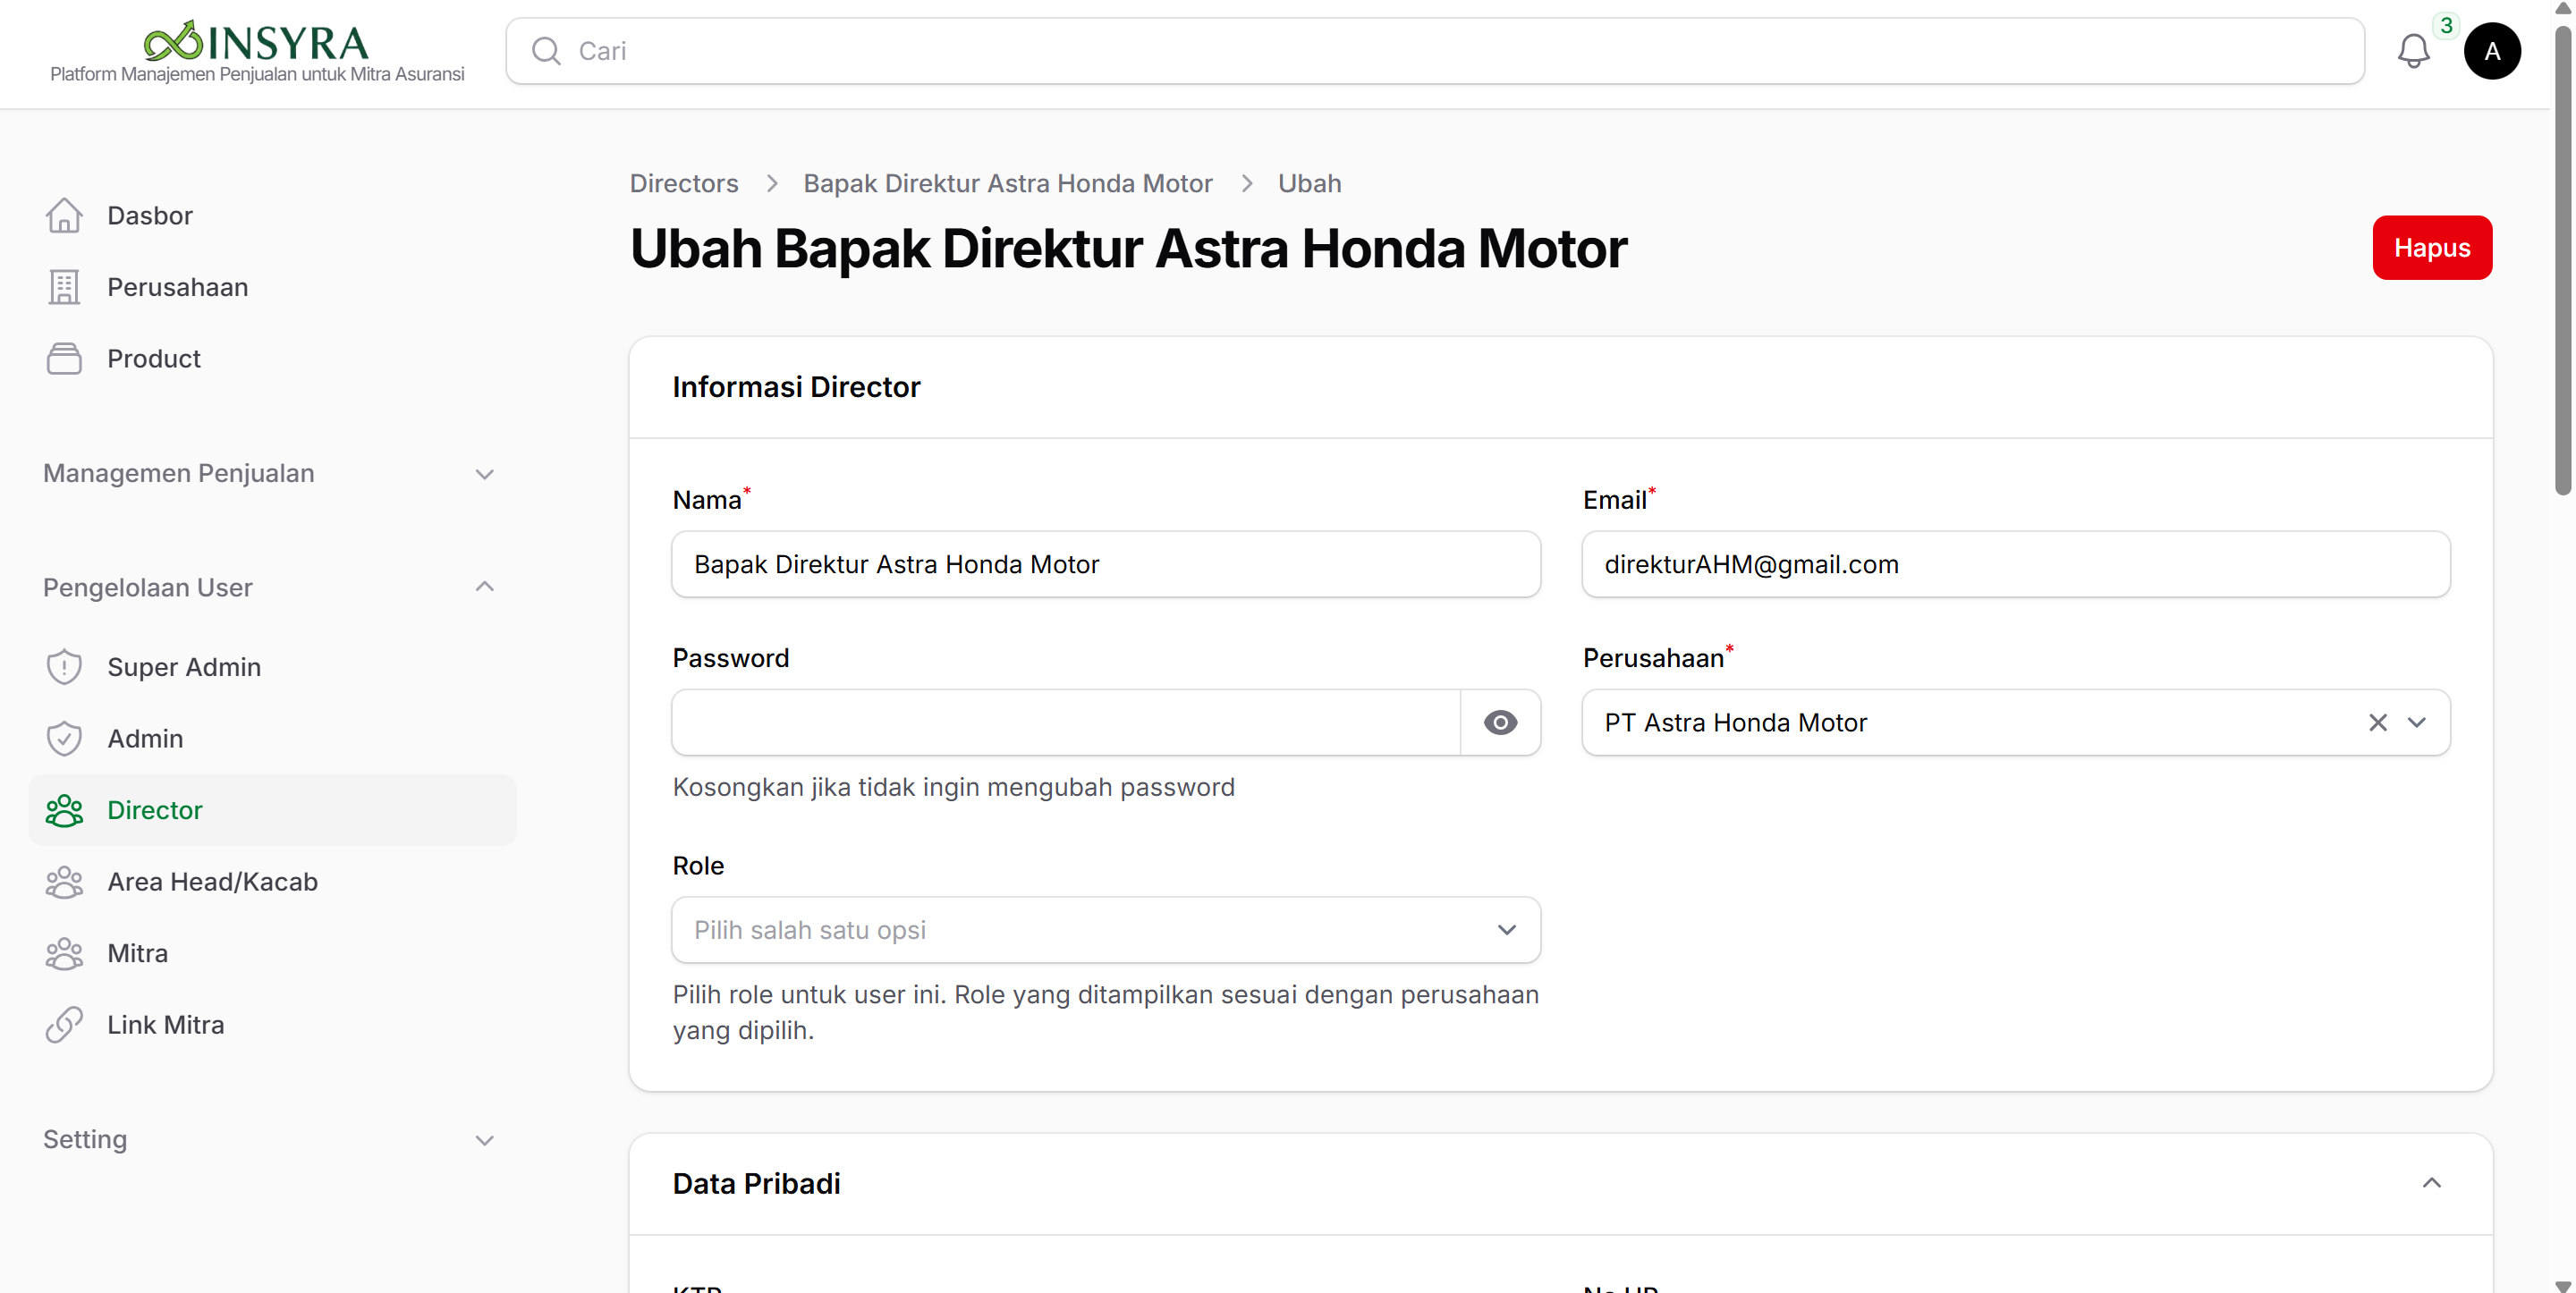Screen dimensions: 2576x1293
Task: Open Bapak Direktur Astra Honda Motor breadcrumb
Action: pyautogui.click(x=1008, y=183)
